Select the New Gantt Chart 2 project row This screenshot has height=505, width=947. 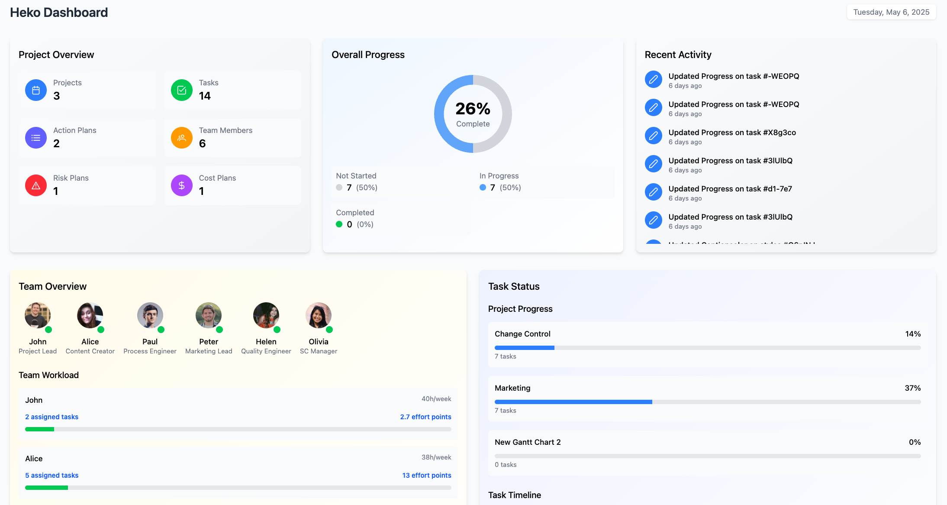click(707, 453)
